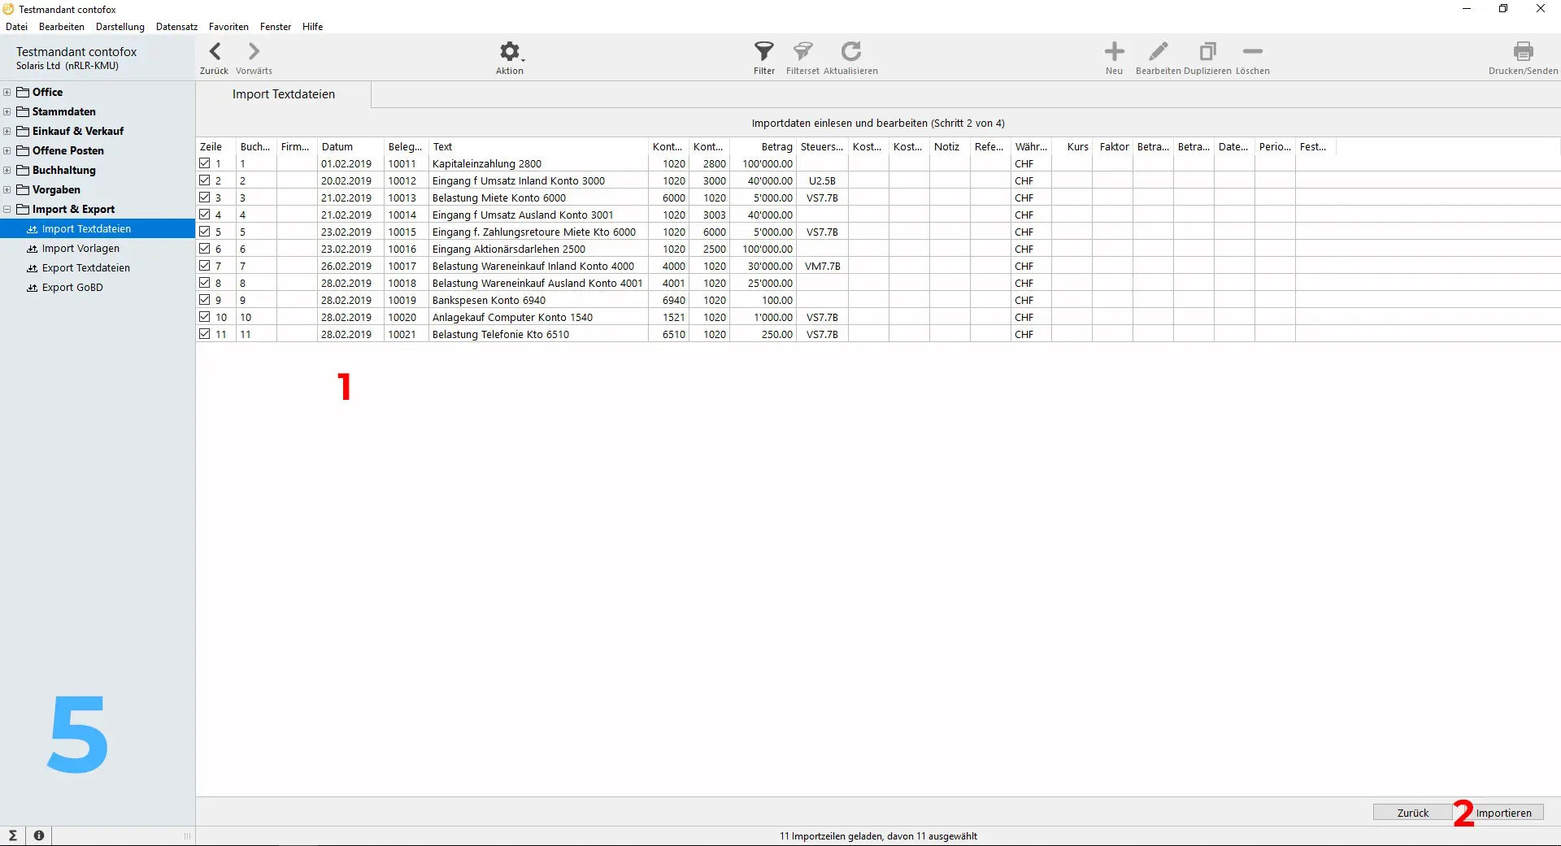This screenshot has width=1561, height=846.
Task: Click the Aktion gear icon
Action: point(509,52)
